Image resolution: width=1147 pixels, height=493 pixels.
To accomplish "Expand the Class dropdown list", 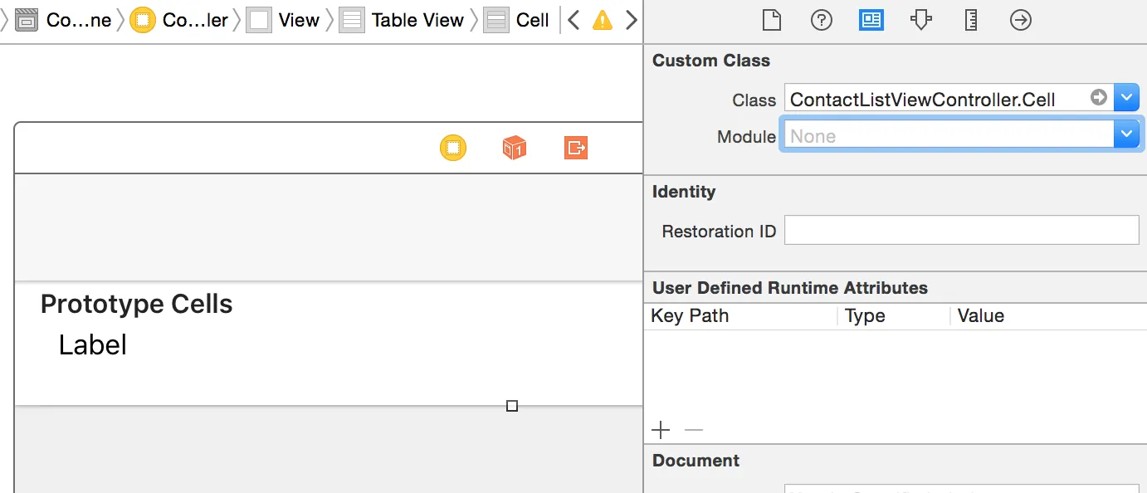I will 1126,98.
